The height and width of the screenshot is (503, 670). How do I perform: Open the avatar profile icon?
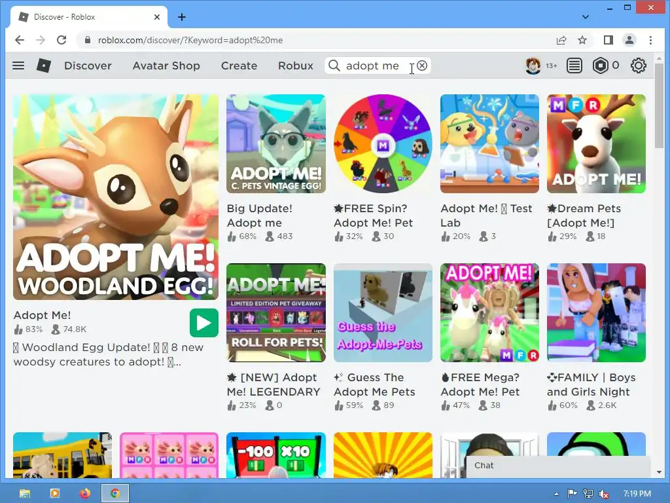(533, 65)
